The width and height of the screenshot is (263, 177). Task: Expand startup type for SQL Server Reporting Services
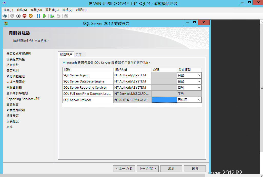[x=199, y=88]
